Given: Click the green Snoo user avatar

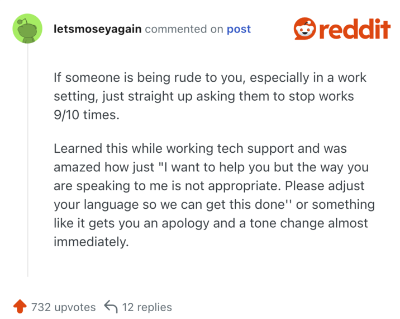Looking at the screenshot, I should pos(27,29).
